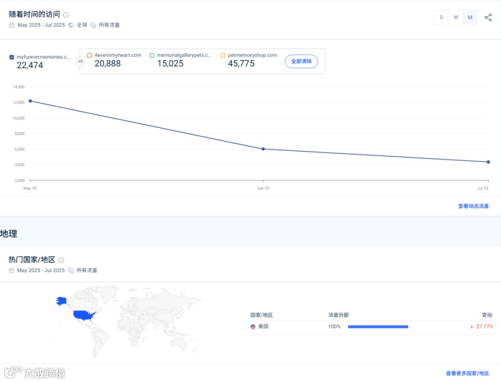Toggle myfurevermemories.c... checkbox
The height and width of the screenshot is (382, 501).
[12, 57]
